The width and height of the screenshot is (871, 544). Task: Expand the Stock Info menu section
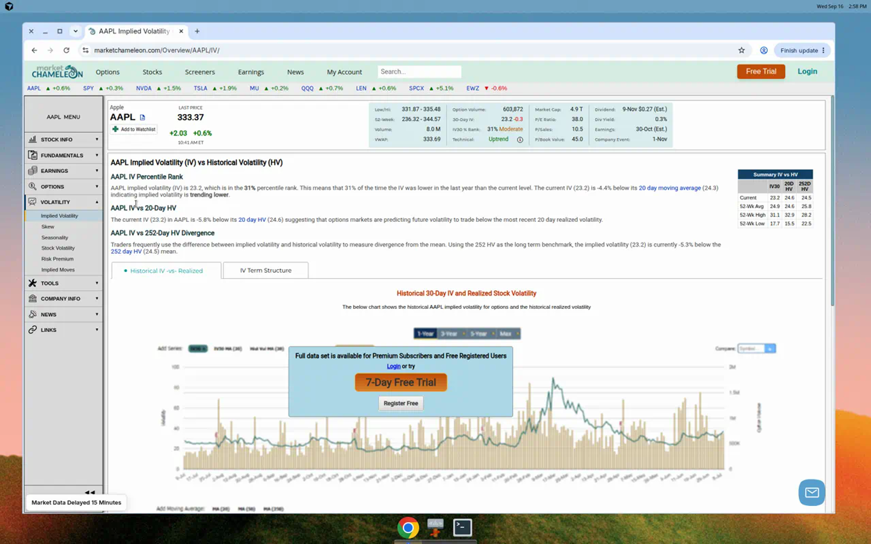pyautogui.click(x=64, y=140)
